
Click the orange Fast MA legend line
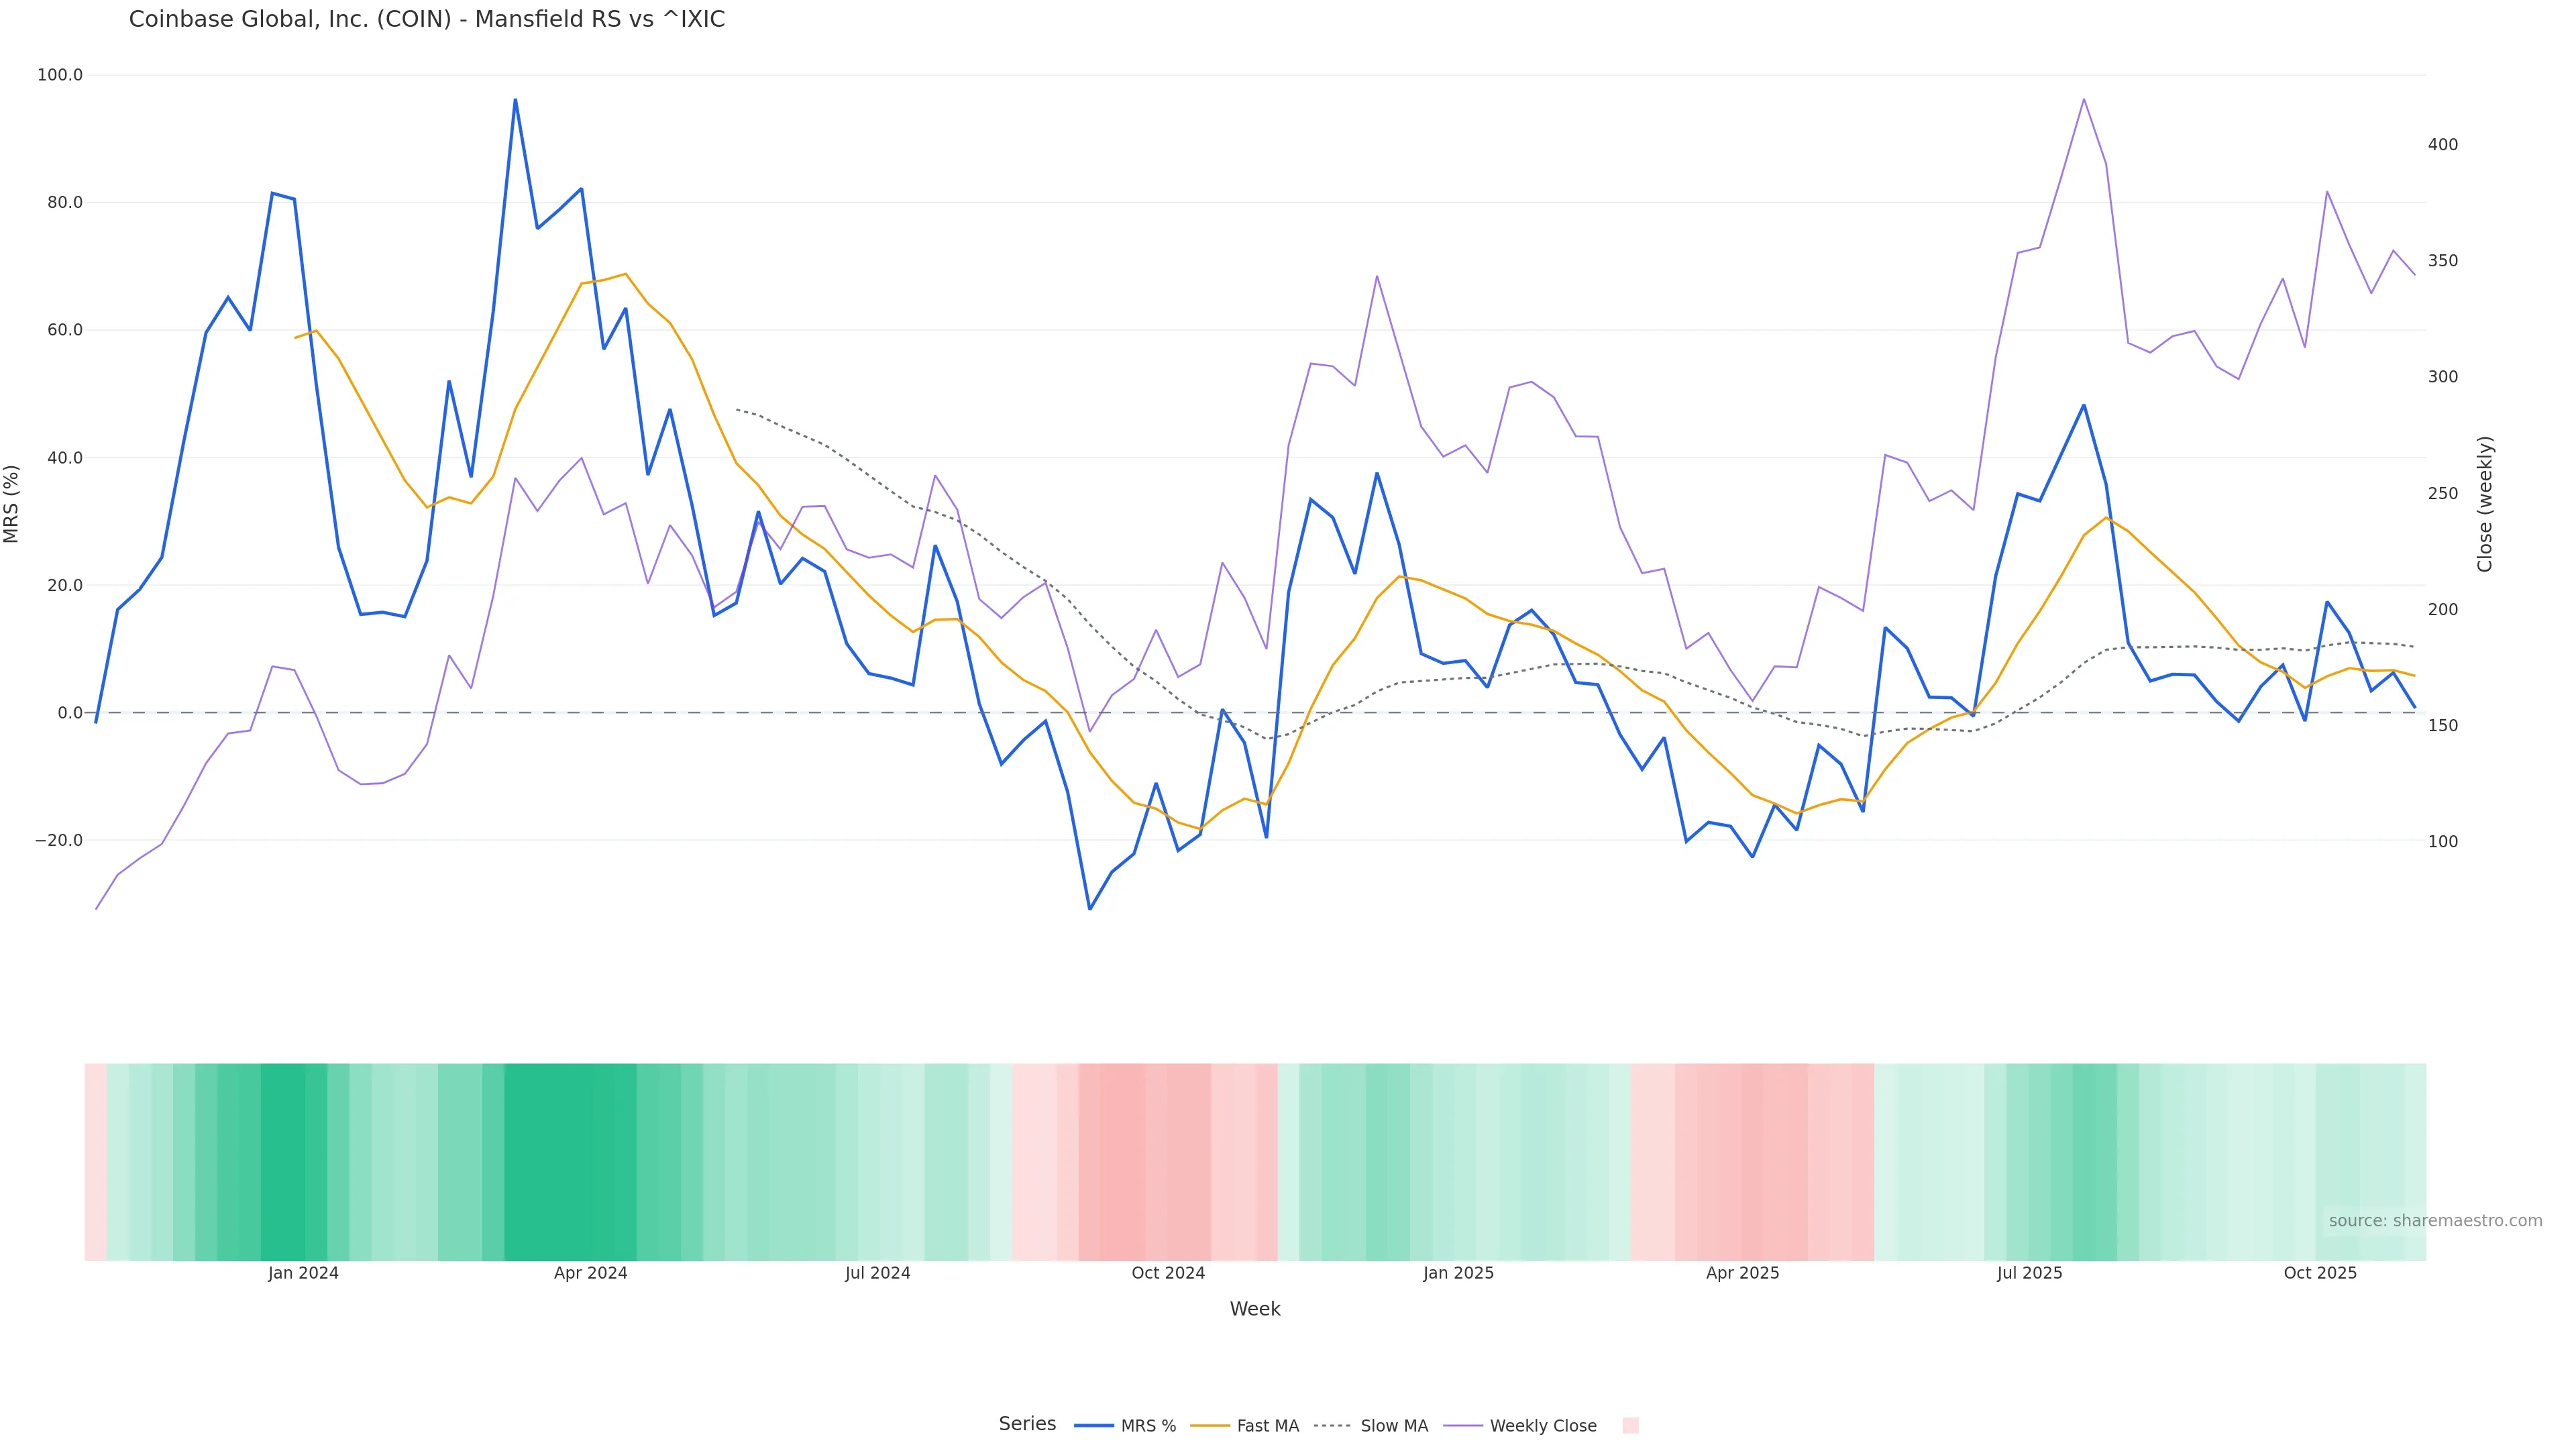(1210, 1426)
